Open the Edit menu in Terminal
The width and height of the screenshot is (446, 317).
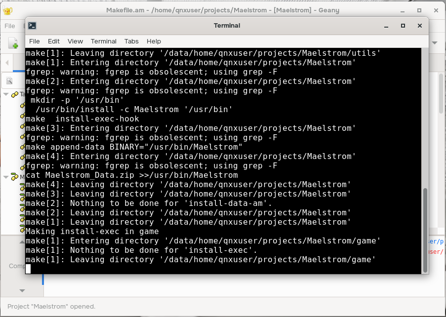tap(54, 41)
